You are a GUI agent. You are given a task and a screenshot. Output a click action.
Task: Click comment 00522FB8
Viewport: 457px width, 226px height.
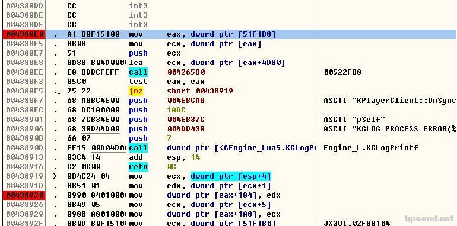[342, 72]
